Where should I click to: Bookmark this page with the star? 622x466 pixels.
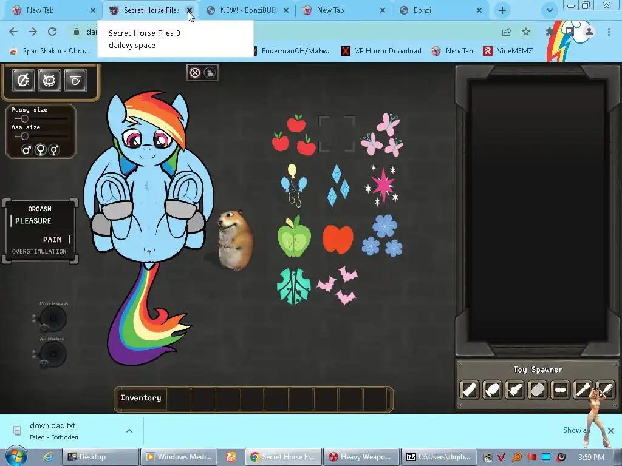[x=526, y=32]
